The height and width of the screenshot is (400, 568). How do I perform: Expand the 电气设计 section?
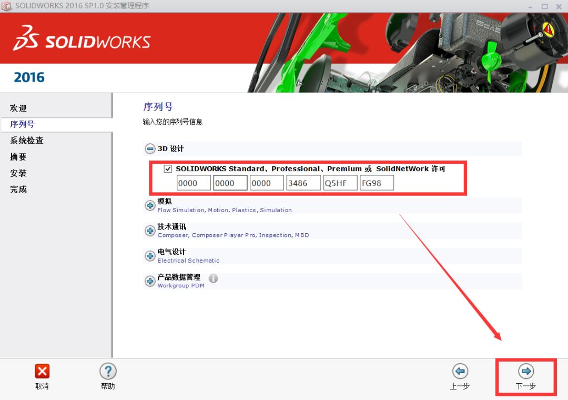point(150,256)
